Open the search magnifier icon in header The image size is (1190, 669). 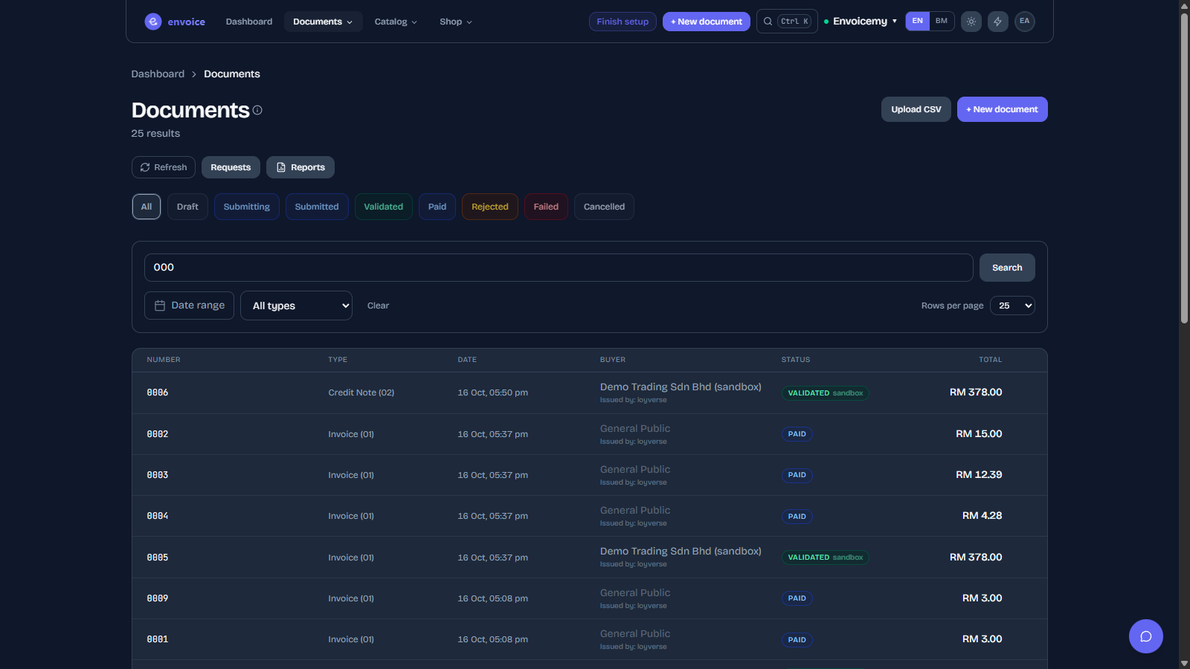768,22
